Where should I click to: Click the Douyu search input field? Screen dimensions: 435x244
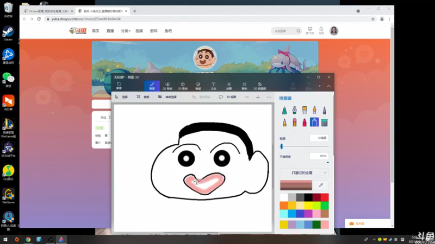283,31
